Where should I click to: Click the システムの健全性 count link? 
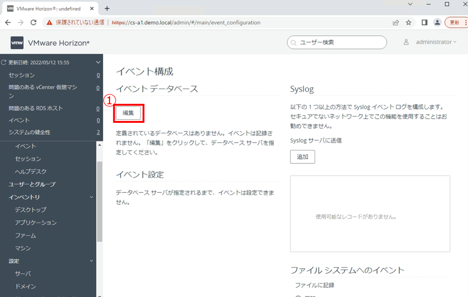pyautogui.click(x=98, y=133)
